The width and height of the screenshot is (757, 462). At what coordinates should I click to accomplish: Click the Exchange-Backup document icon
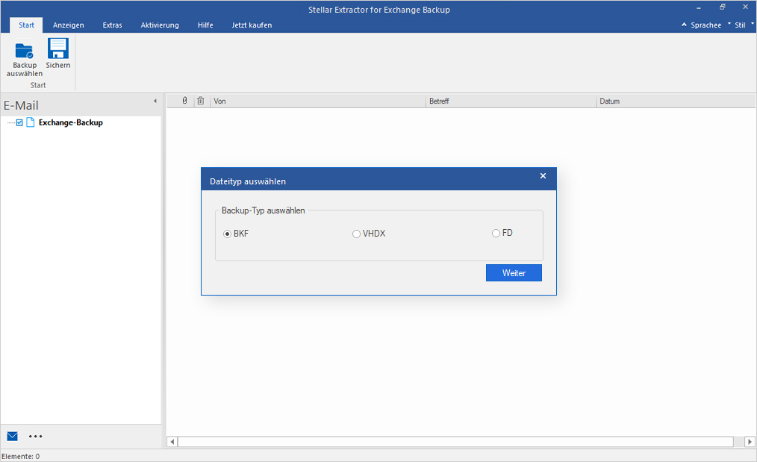click(x=31, y=122)
